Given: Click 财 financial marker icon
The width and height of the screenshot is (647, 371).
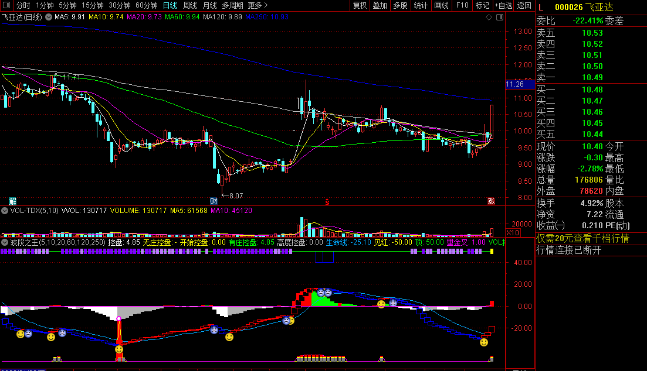Looking at the screenshot, I should [x=214, y=201].
